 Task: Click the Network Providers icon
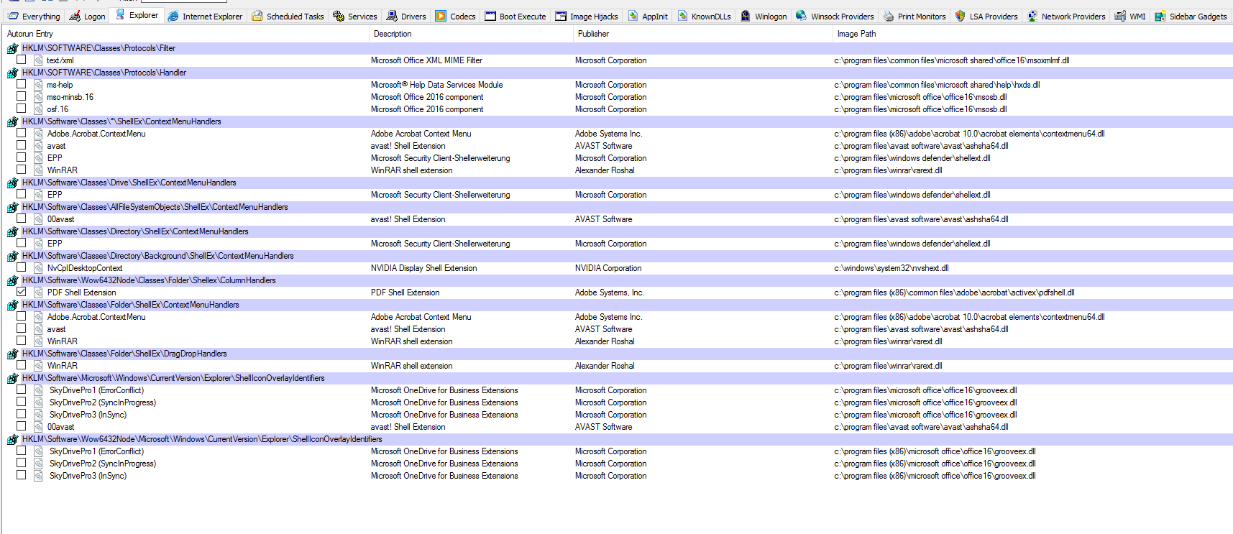(1032, 16)
